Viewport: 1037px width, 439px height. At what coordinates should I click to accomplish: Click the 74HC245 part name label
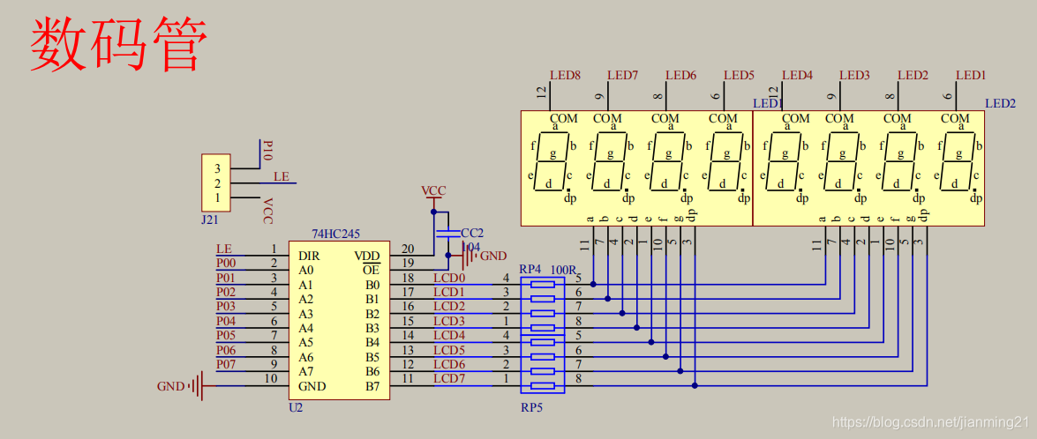tap(335, 234)
